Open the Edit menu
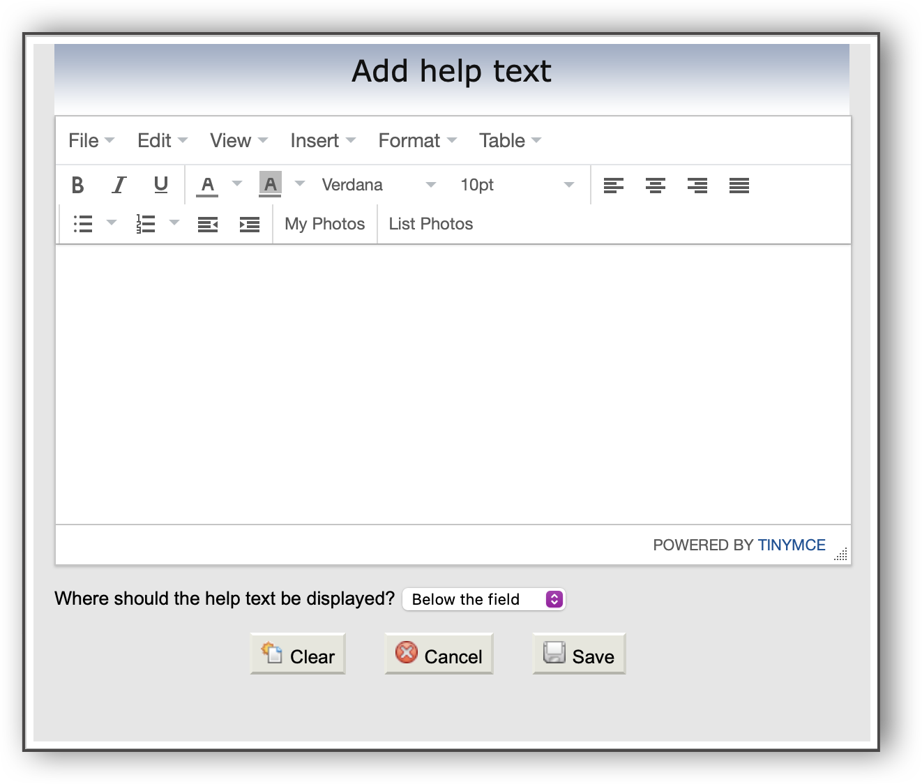 (163, 141)
